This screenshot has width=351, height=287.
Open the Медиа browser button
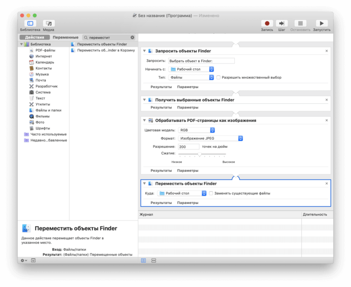coord(49,23)
